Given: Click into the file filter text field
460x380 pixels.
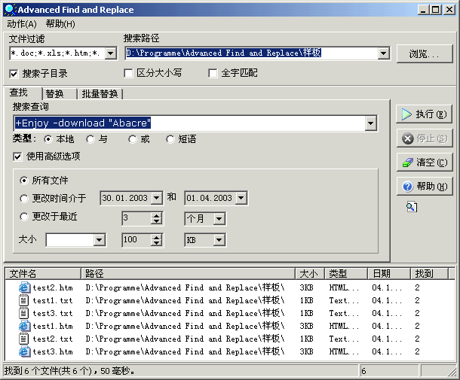Looking at the screenshot, I should (57, 53).
